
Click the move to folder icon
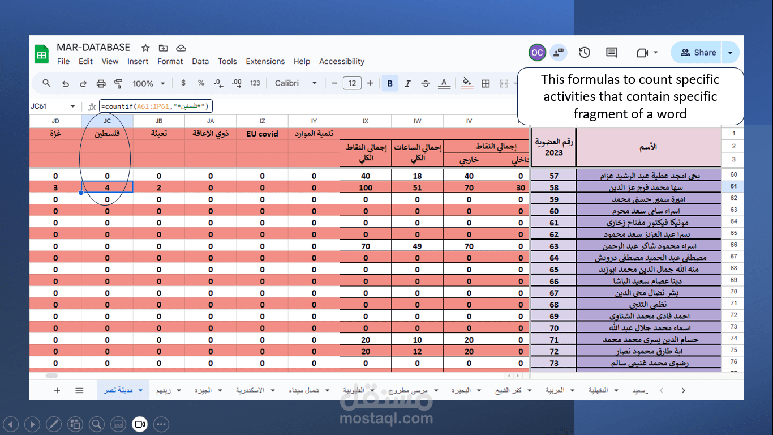click(164, 48)
